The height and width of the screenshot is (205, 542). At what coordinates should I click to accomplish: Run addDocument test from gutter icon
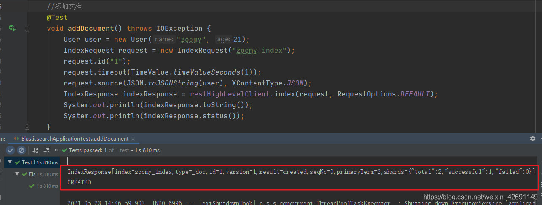[12, 28]
